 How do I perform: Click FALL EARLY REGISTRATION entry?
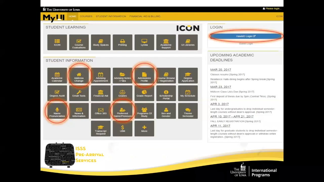235,121
